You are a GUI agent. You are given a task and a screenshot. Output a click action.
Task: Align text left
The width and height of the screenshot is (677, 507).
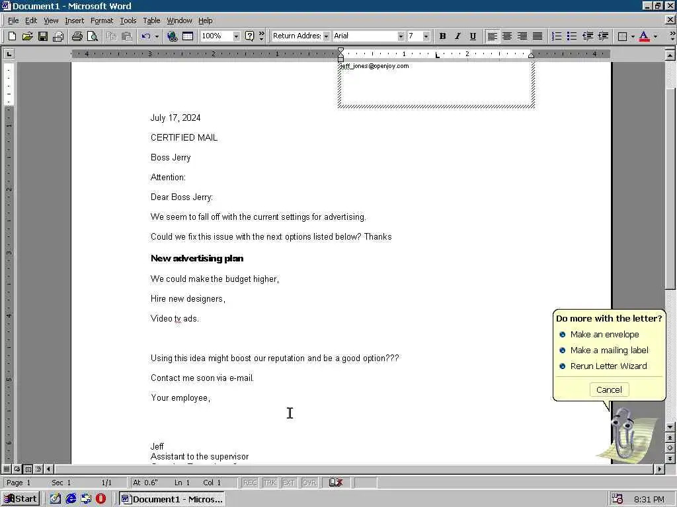pyautogui.click(x=492, y=36)
